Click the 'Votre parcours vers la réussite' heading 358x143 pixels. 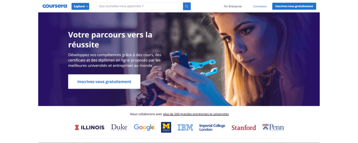110,40
